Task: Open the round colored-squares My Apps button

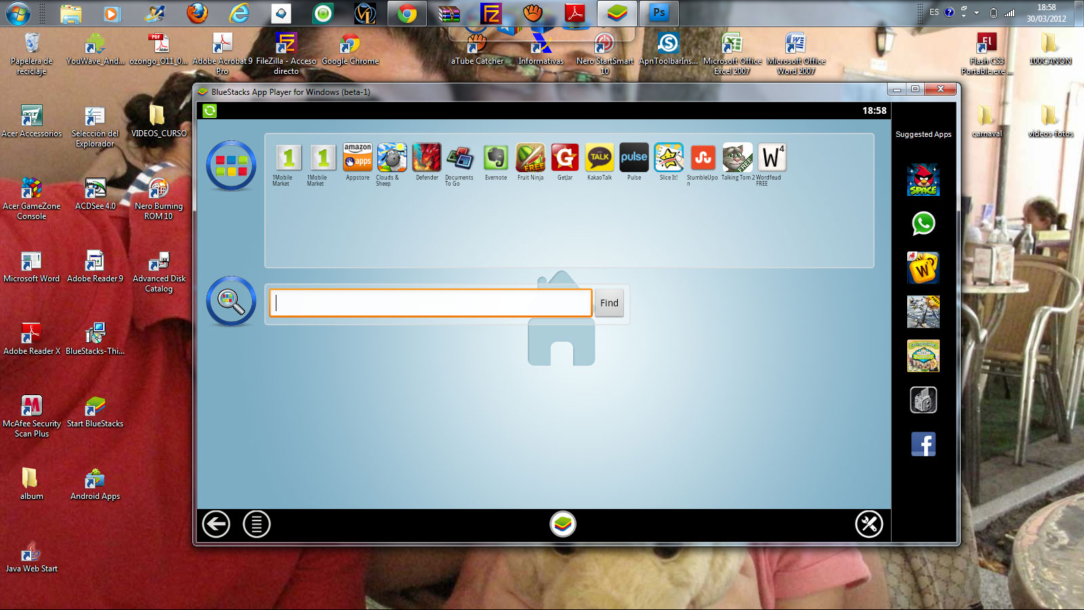Action: (231, 165)
